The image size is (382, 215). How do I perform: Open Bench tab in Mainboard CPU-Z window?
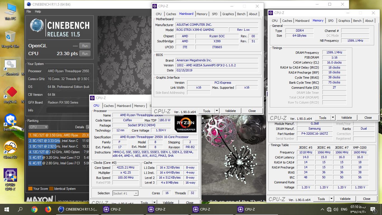tap(241, 14)
